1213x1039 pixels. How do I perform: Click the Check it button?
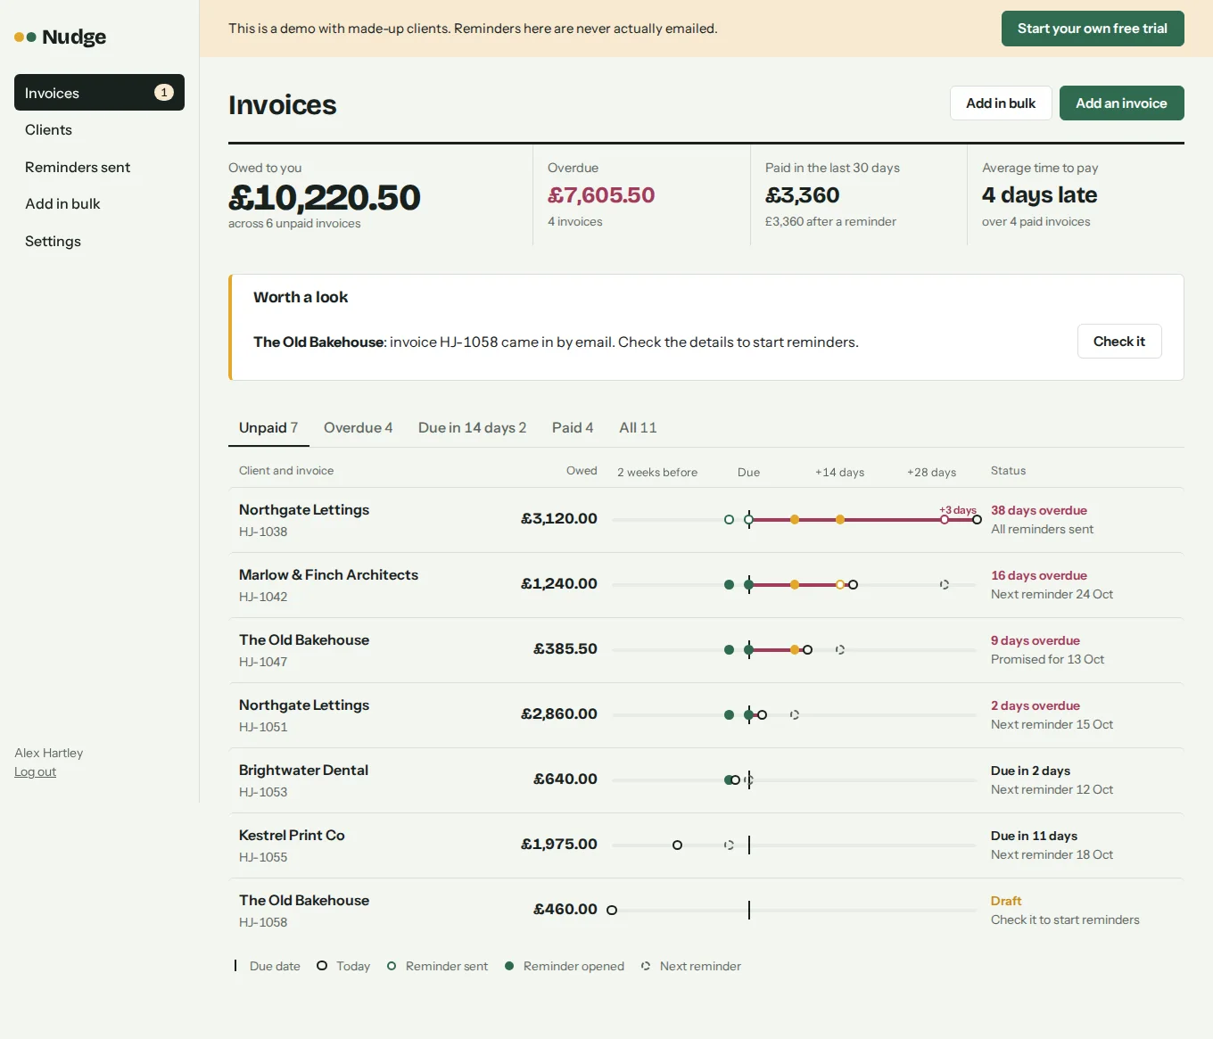click(1119, 342)
